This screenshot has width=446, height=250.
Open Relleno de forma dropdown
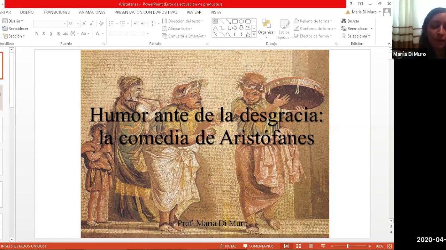pyautogui.click(x=313, y=21)
